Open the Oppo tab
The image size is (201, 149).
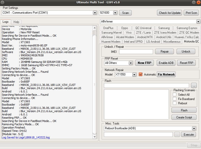click(x=125, y=28)
